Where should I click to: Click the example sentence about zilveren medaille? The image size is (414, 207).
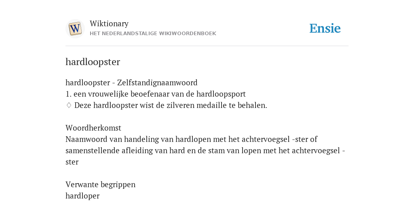[x=171, y=106]
